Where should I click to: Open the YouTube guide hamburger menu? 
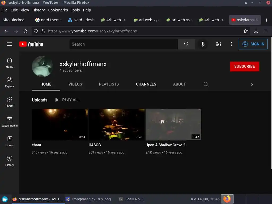point(10,44)
